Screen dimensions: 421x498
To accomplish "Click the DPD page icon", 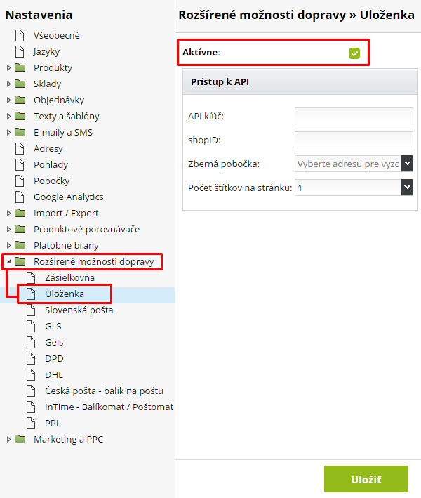I will 31,358.
